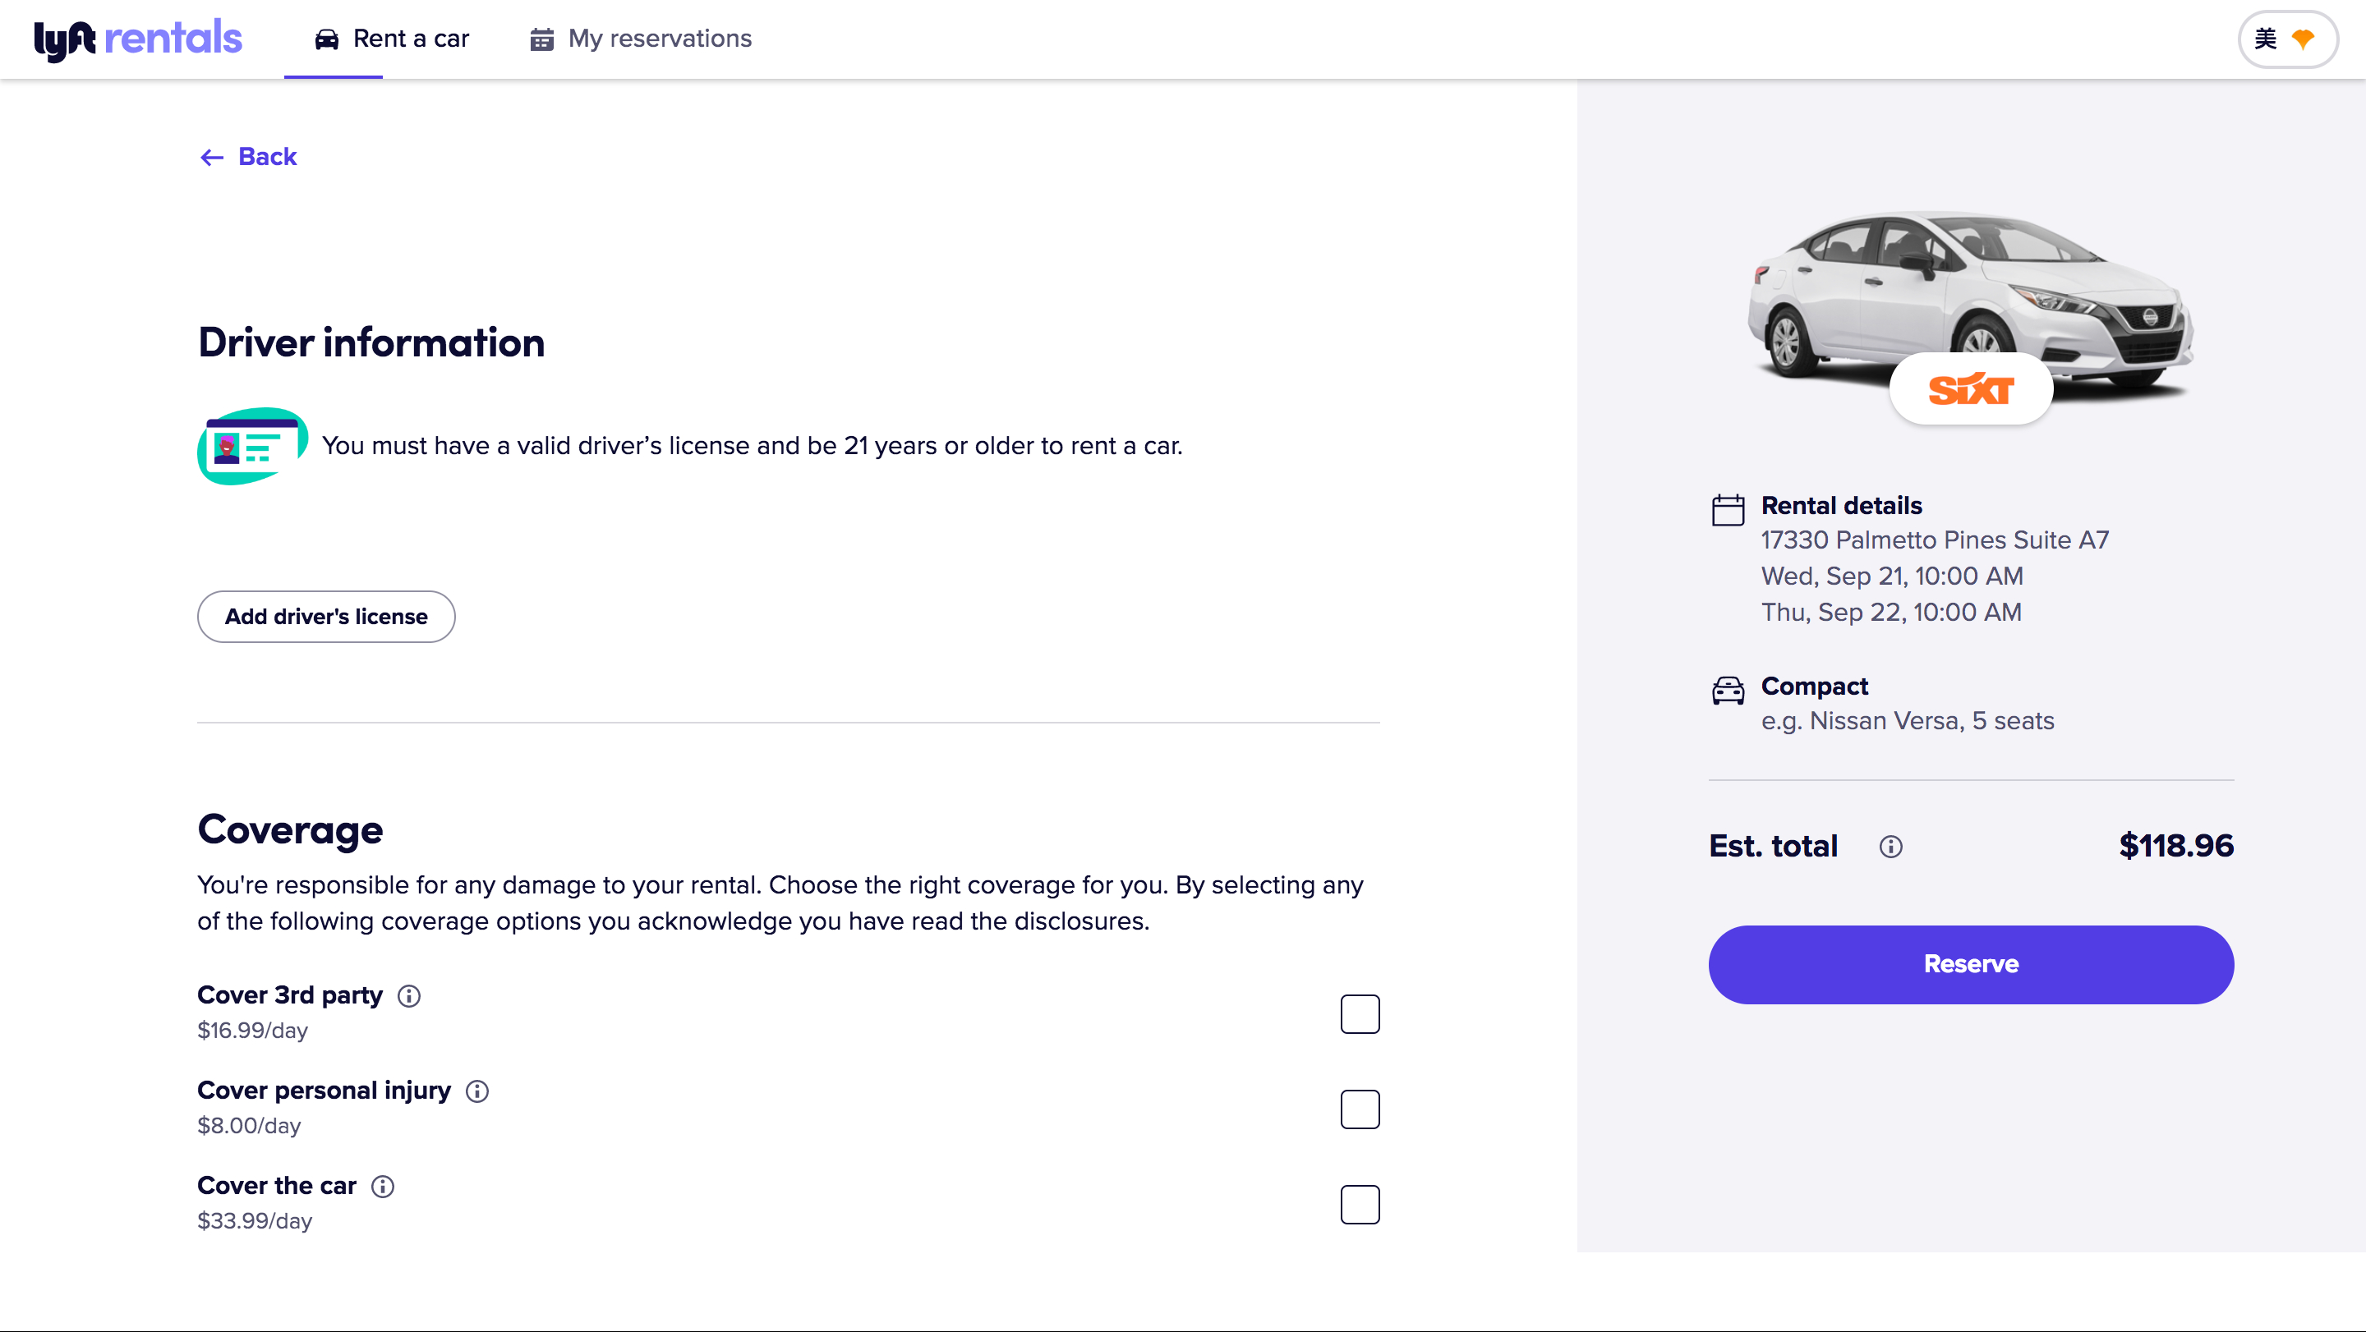Viewport: 2366px width, 1332px height.
Task: Click the car icon beside Compact
Action: coord(1728,691)
